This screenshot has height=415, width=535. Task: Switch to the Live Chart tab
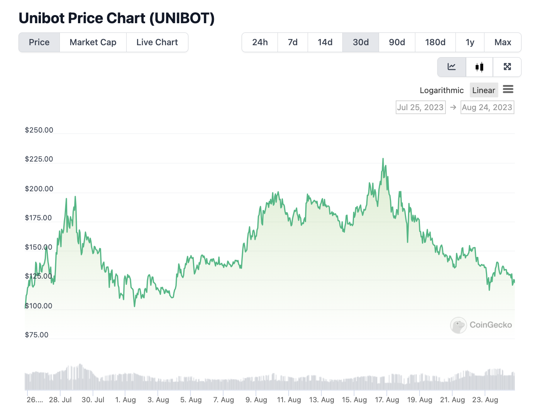pos(157,42)
